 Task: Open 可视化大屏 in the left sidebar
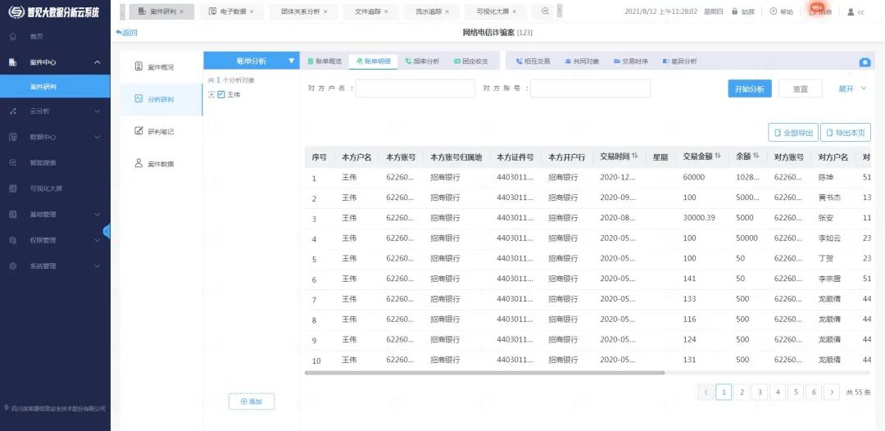coord(46,188)
